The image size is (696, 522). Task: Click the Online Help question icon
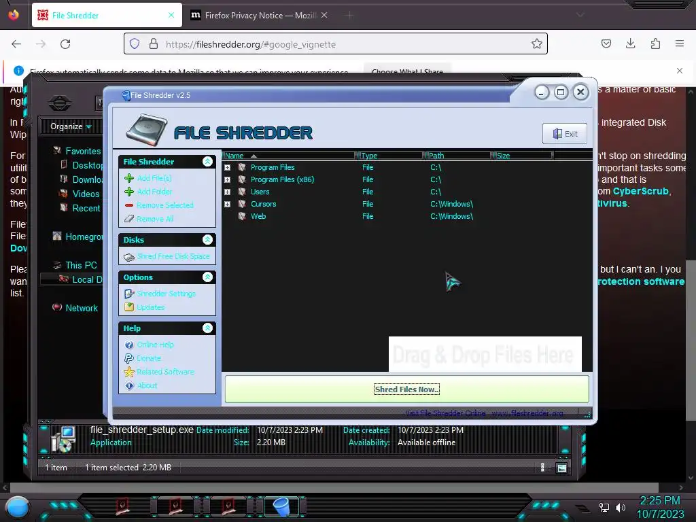point(129,345)
